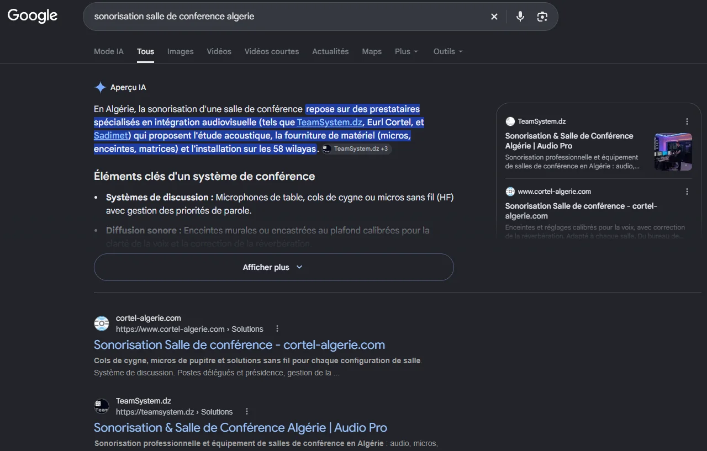Open result 'Sonorisation Salle de conférence - cortel-algerie.com'
Viewport: 707px width, 451px height.
[239, 345]
